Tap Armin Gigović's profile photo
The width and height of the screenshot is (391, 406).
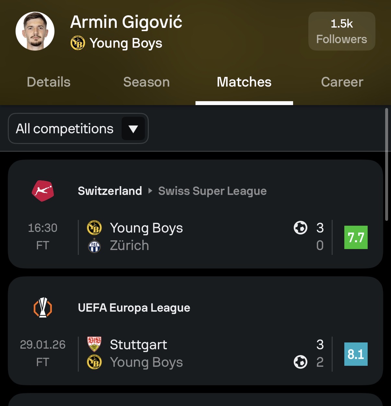[x=35, y=31]
